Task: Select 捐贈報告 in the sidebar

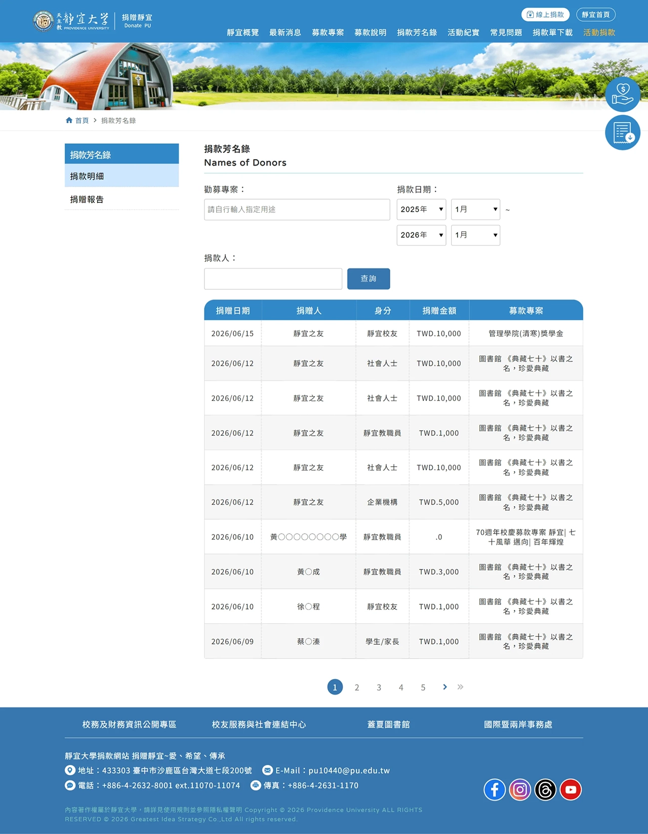Action: [121, 199]
